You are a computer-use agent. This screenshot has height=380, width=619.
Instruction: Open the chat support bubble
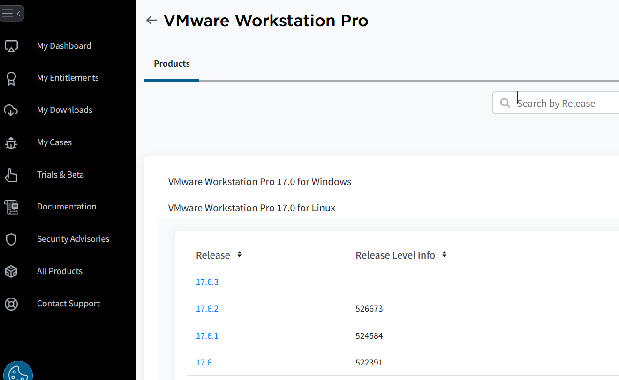coord(18,373)
